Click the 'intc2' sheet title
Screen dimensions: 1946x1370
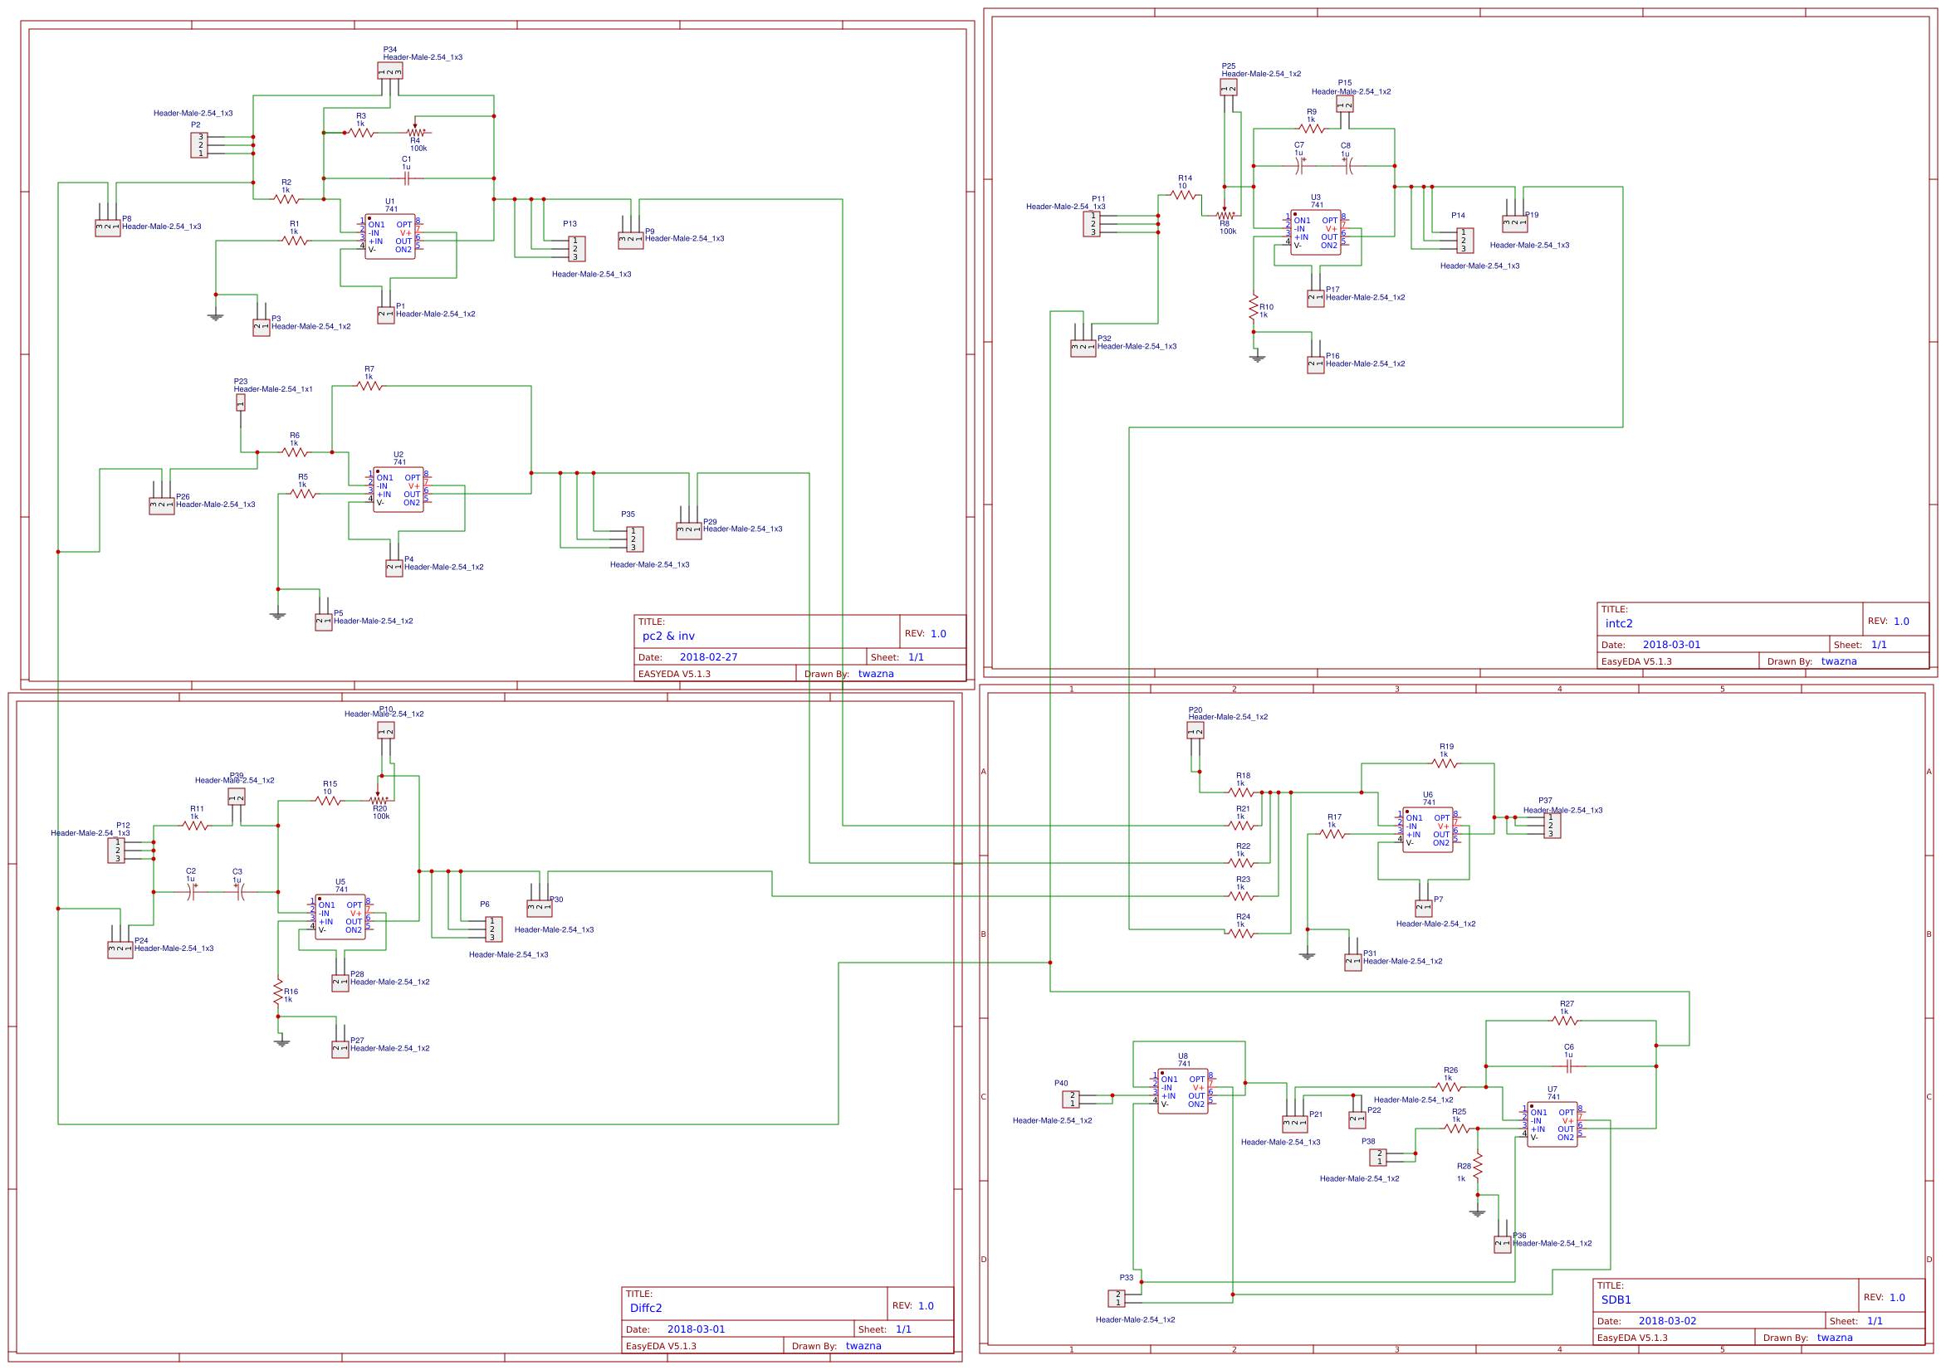tap(1619, 623)
